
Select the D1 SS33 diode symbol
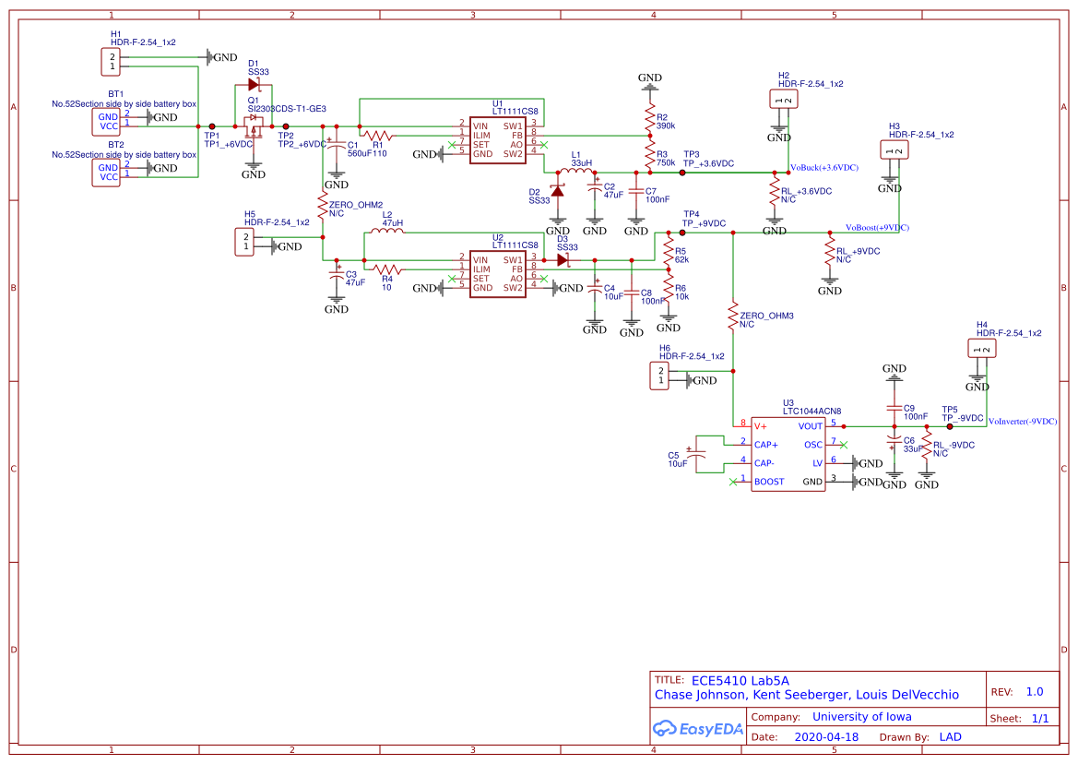(x=255, y=84)
